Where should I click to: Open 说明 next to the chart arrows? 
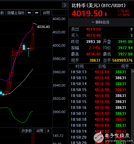click(x=46, y=13)
